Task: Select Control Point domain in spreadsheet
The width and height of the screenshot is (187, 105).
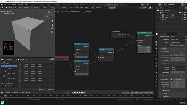Action: coord(10,78)
